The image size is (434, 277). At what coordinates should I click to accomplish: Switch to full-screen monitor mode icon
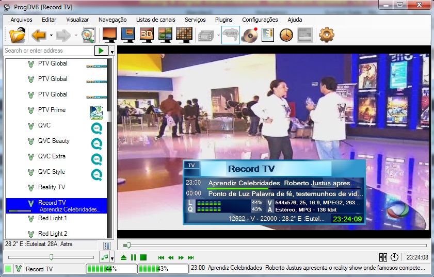click(x=109, y=35)
